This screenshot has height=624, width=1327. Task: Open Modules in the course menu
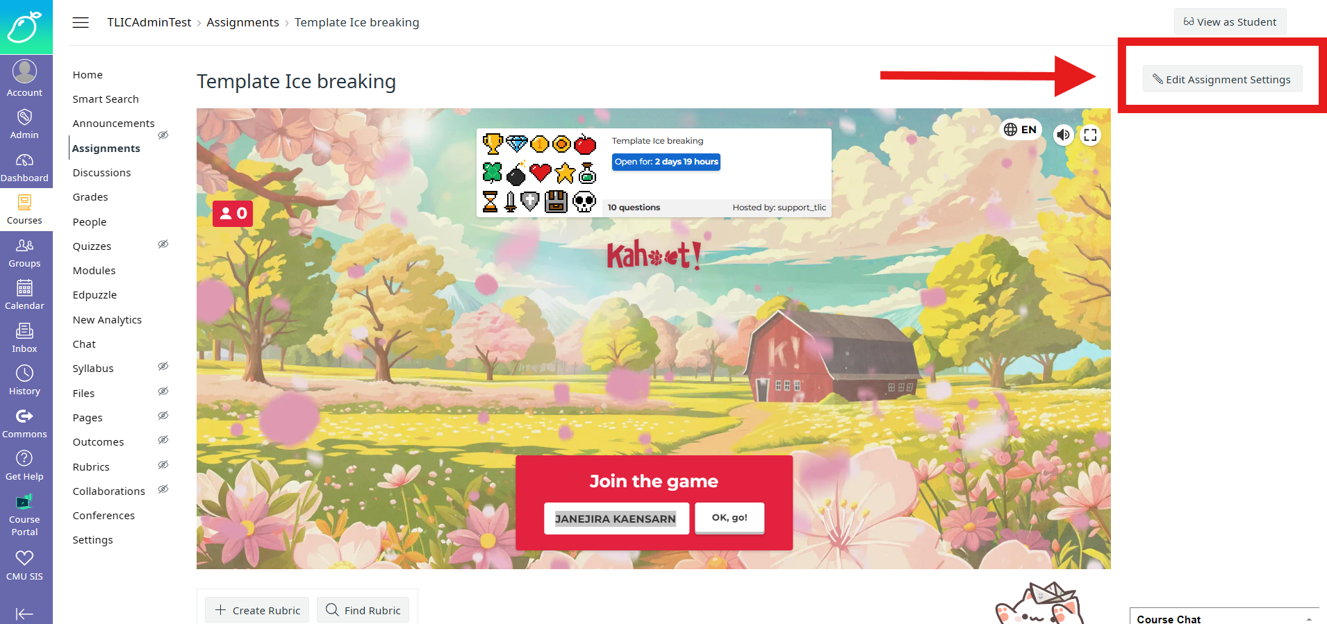click(x=94, y=271)
